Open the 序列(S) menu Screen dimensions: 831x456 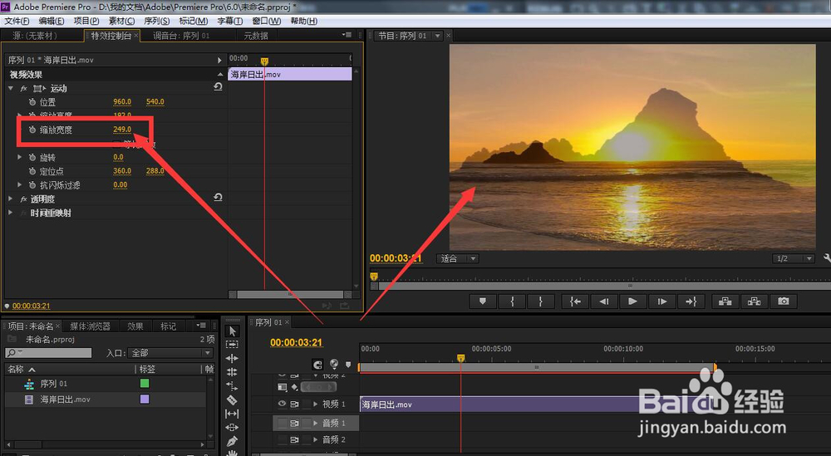(x=157, y=21)
